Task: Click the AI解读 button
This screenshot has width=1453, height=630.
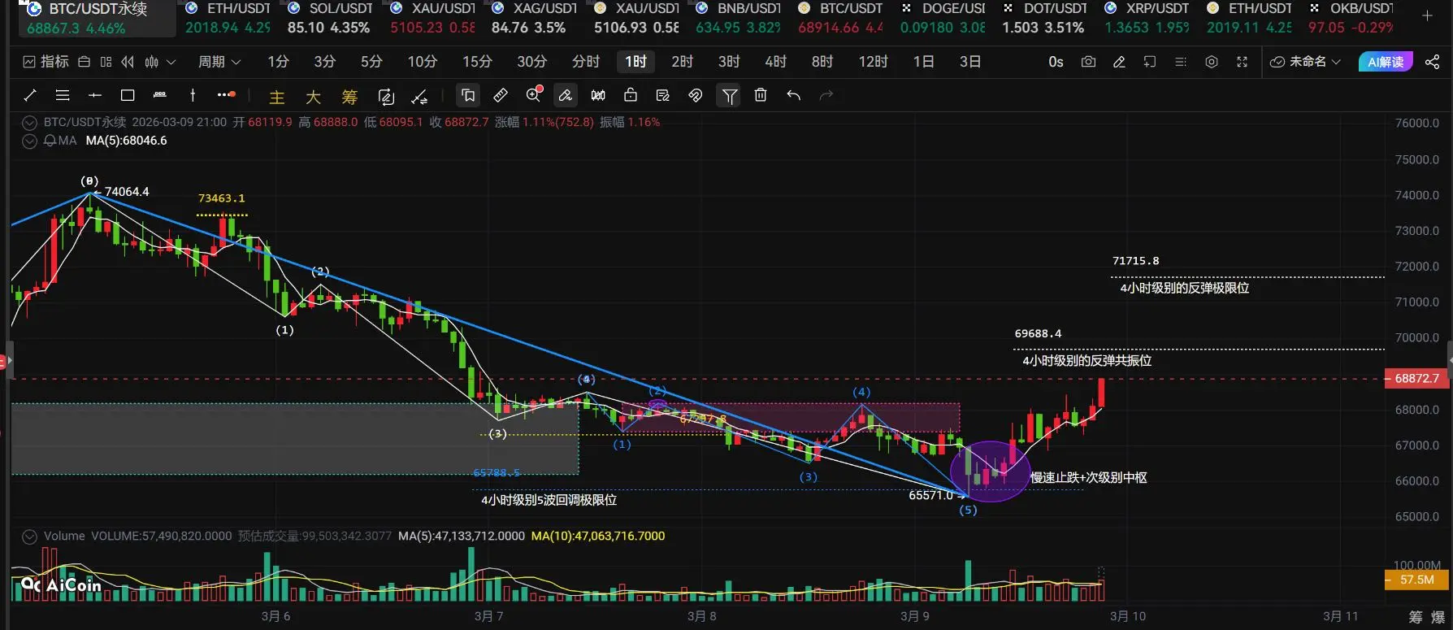Action: (x=1386, y=62)
